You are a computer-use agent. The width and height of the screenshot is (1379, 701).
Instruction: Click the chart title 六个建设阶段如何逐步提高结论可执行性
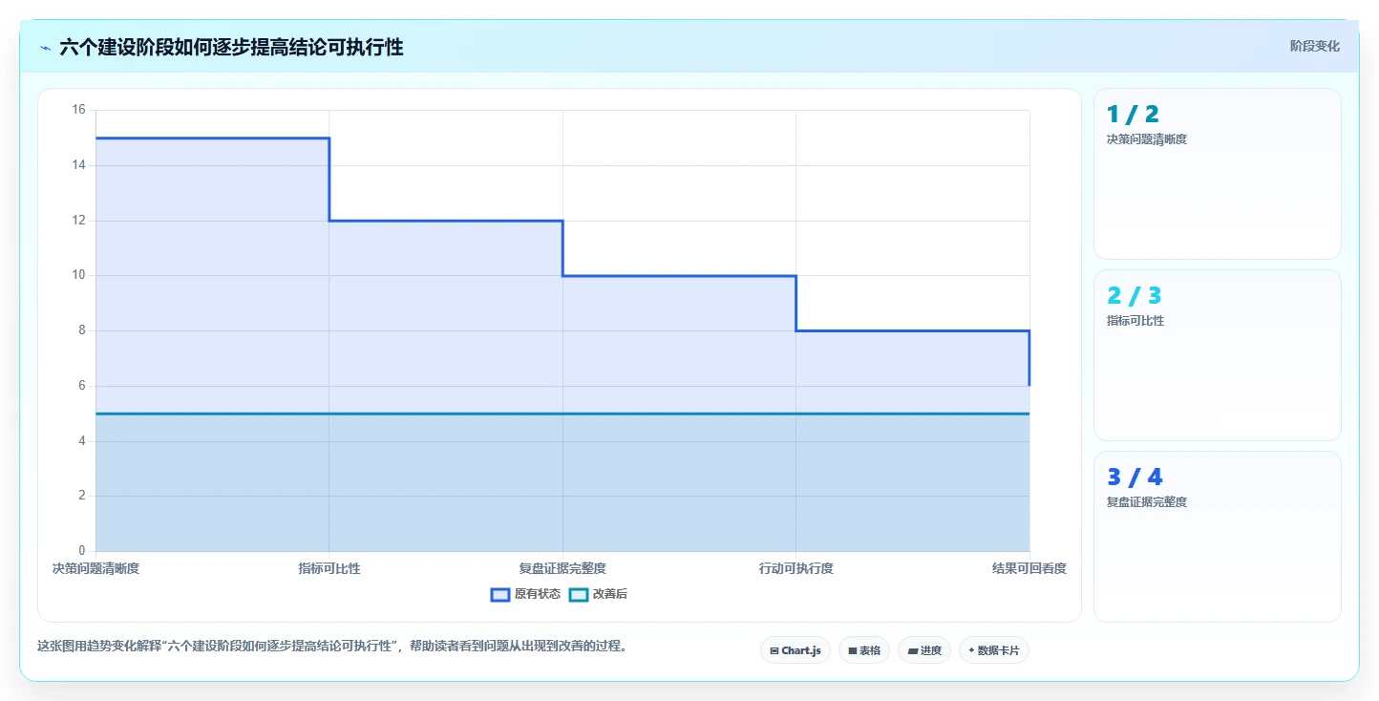point(231,47)
